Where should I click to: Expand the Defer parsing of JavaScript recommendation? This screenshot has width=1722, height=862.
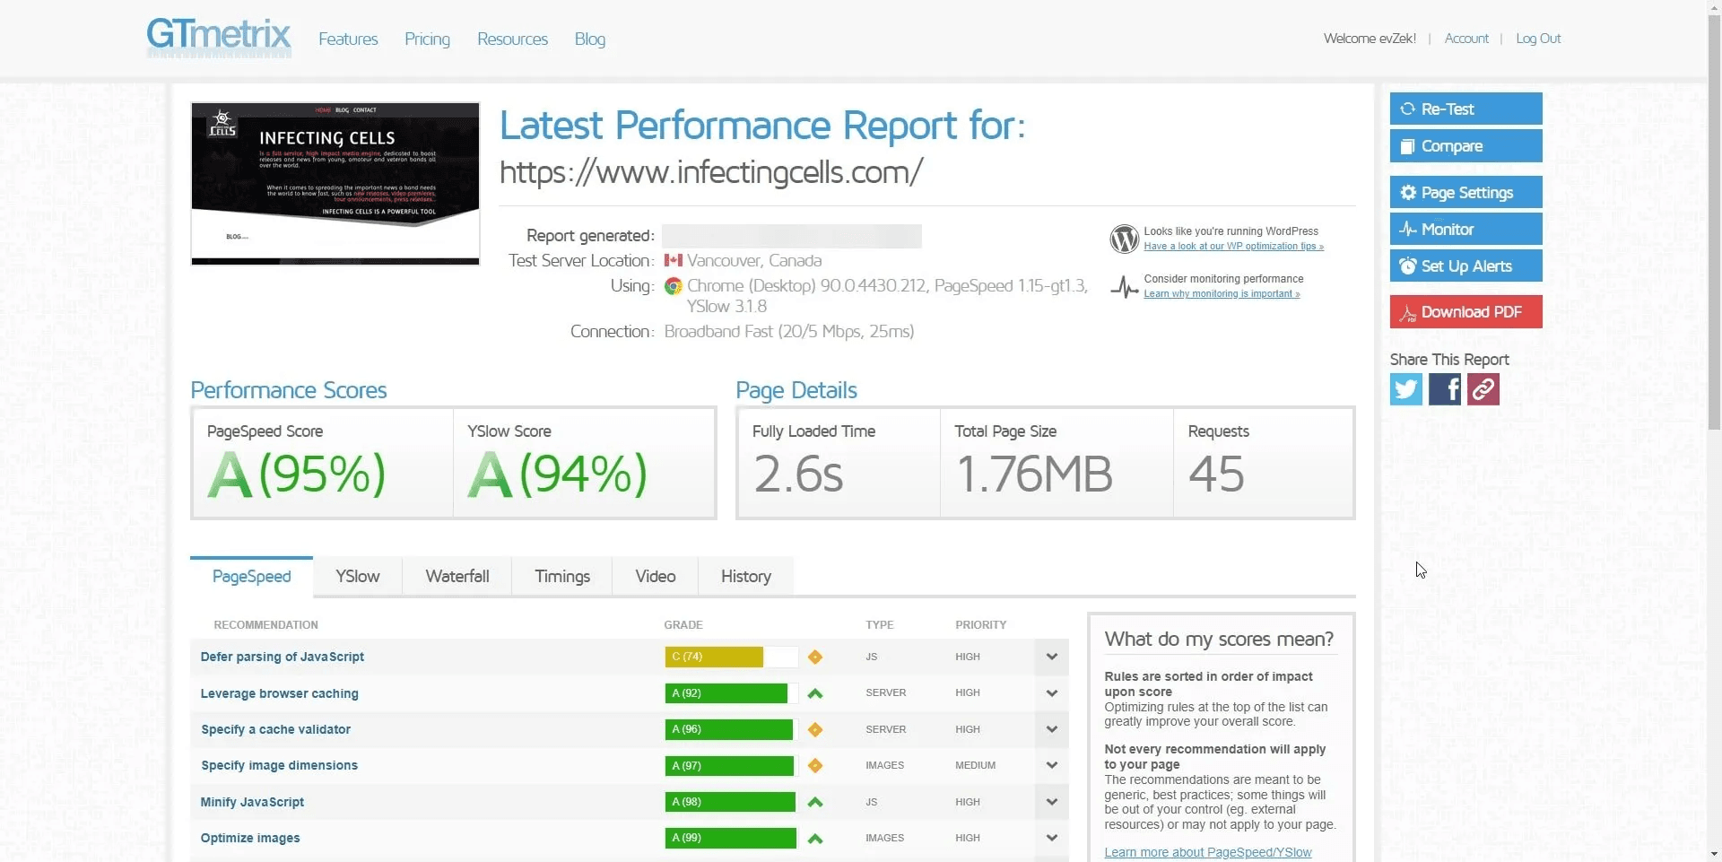pyautogui.click(x=1051, y=657)
